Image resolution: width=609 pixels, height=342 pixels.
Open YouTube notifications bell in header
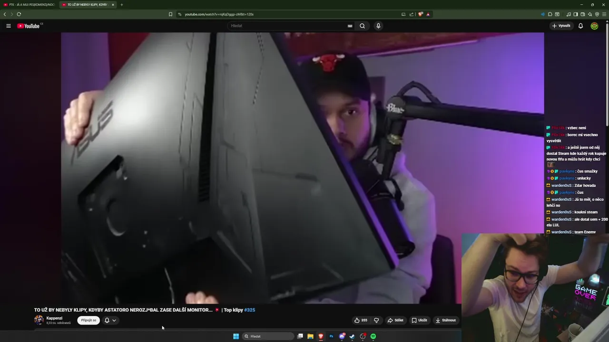click(x=580, y=26)
